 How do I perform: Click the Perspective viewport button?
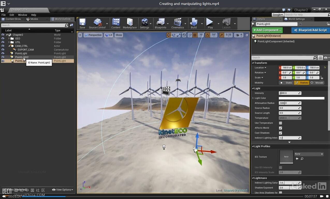tap(93, 35)
